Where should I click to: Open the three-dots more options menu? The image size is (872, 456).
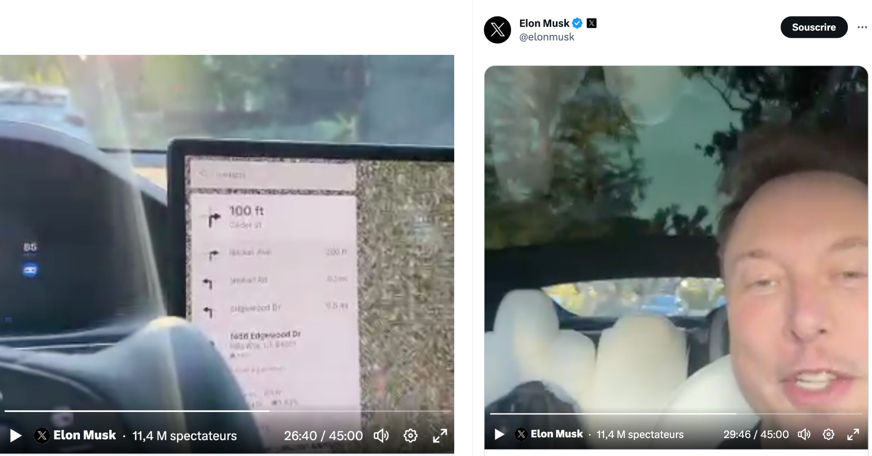tap(862, 27)
